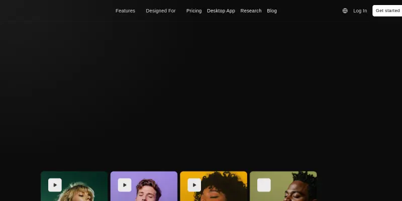This screenshot has width=402, height=201.
Task: Open the Research page
Action: (251, 11)
